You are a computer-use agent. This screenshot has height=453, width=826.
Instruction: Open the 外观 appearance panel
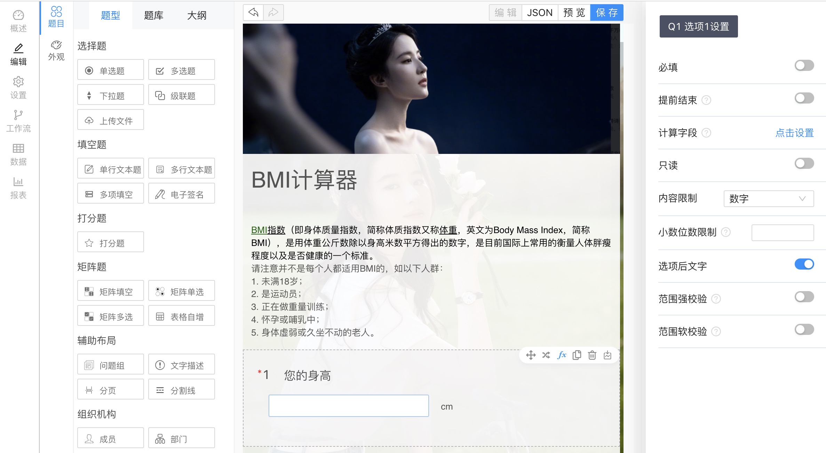point(56,51)
